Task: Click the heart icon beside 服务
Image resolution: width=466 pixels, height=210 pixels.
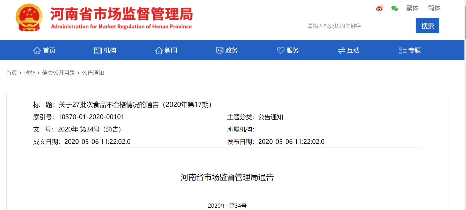Action: pyautogui.click(x=281, y=50)
